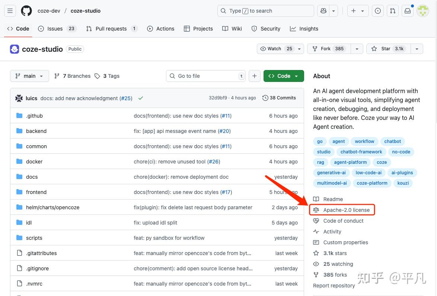This screenshot has width=437, height=296.
Task: Open the docker folder
Action: [x=34, y=162]
